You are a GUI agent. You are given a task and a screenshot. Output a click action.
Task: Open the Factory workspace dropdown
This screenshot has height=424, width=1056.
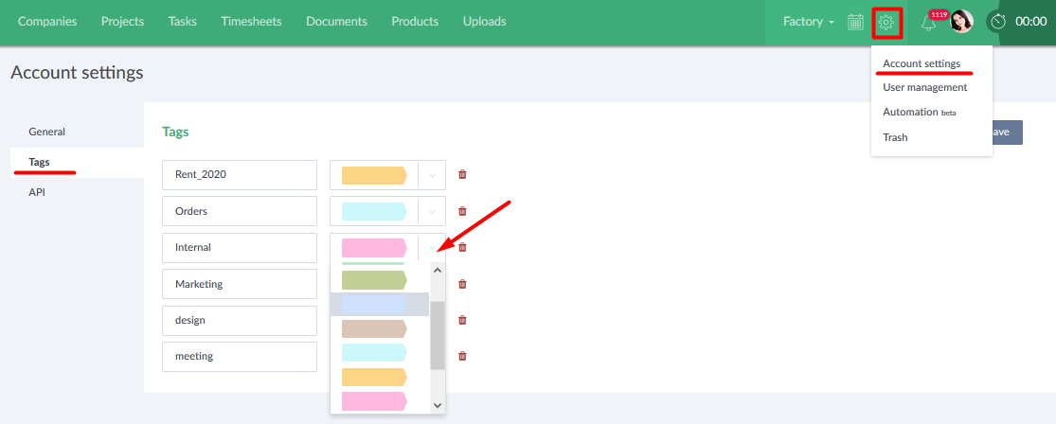click(808, 22)
